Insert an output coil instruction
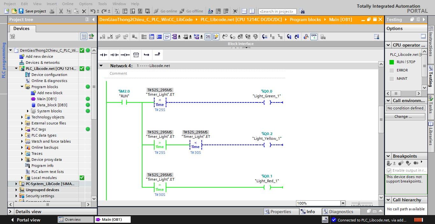Screen dimensions: 435x224 [125, 55]
